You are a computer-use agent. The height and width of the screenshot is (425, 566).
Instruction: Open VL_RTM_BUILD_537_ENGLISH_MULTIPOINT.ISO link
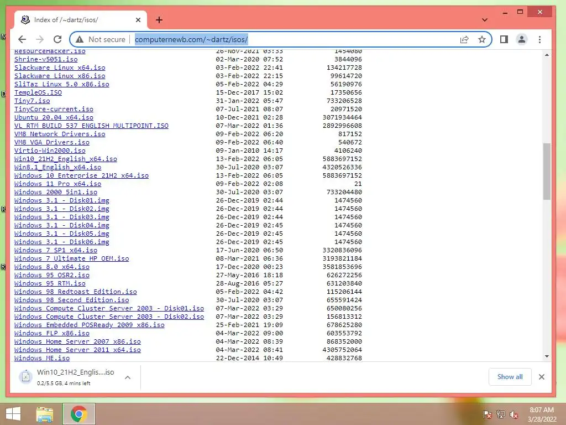[91, 126]
